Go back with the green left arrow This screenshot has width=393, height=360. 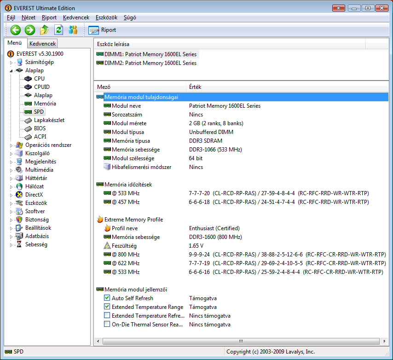[x=16, y=30]
